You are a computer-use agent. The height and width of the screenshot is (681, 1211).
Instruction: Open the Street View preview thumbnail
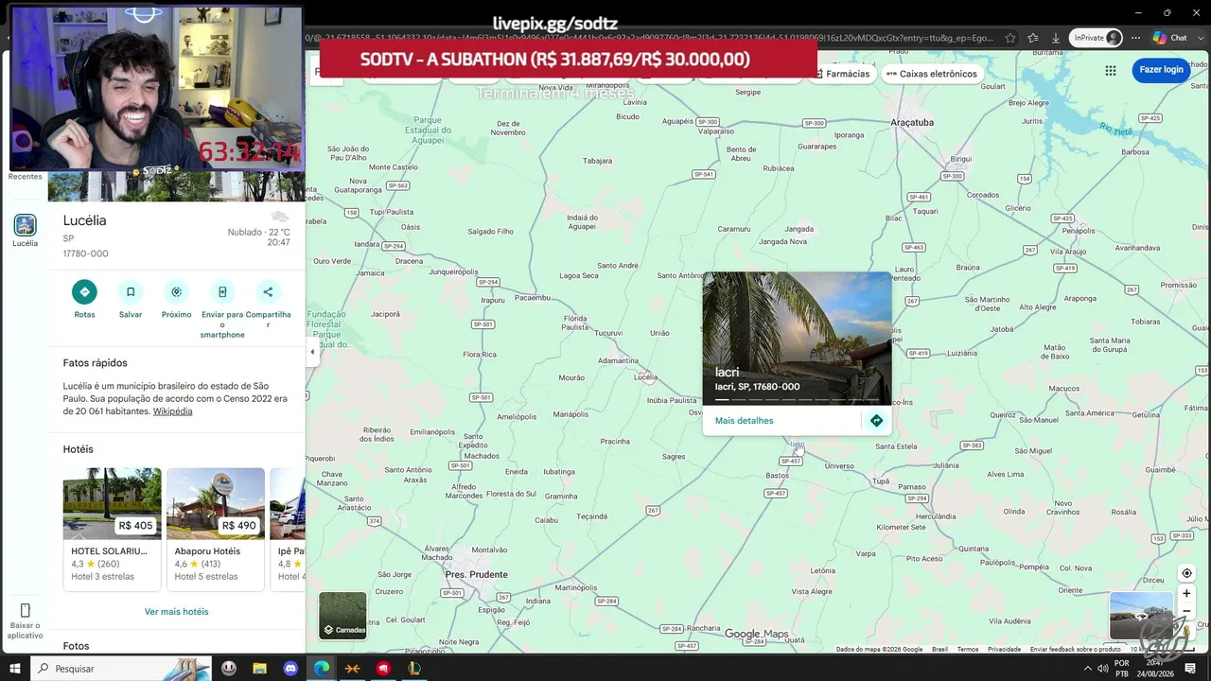tap(1141, 616)
